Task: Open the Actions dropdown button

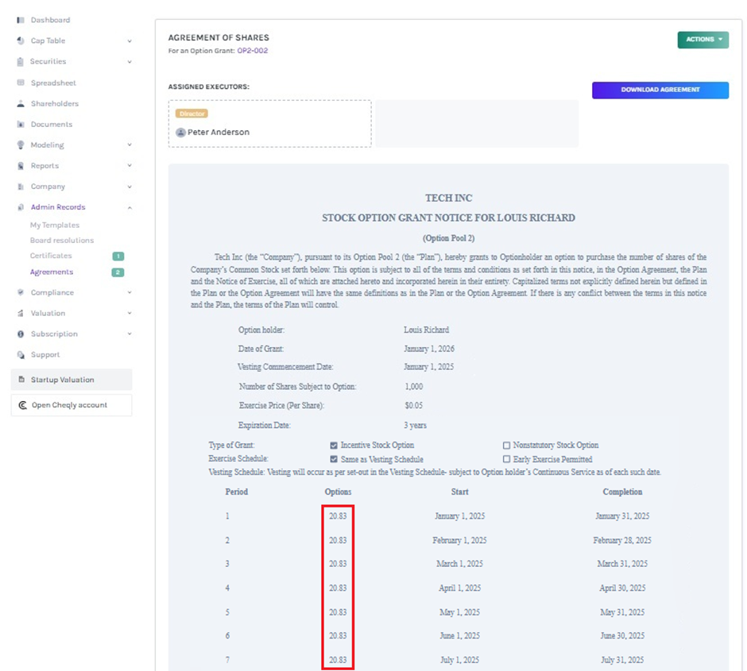Action: (702, 40)
